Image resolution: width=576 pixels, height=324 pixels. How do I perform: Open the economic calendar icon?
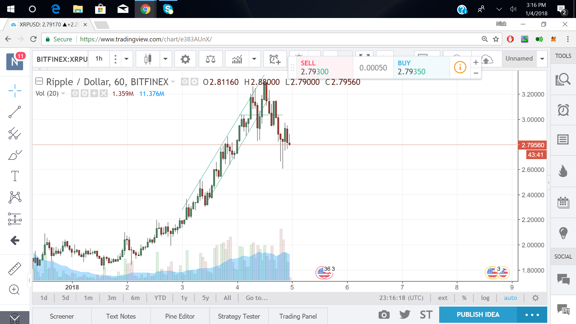(x=563, y=202)
